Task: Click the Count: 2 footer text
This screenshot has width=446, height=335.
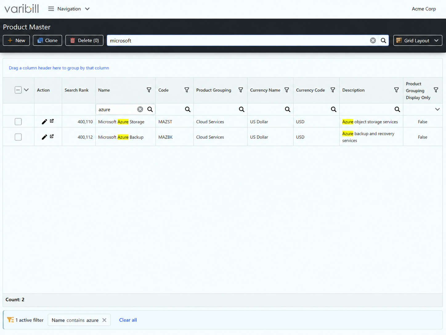Action: pyautogui.click(x=15, y=300)
